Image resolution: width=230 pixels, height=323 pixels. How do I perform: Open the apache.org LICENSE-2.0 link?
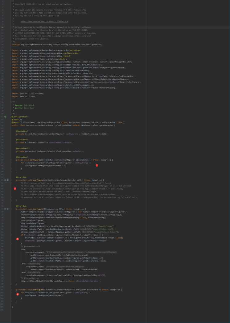[x=44, y=21]
